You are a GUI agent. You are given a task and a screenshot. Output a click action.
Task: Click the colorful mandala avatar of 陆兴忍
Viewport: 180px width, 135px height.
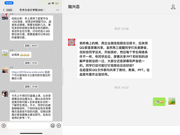[72, 42]
